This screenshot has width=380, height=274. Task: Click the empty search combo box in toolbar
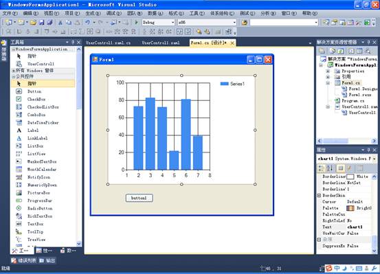pyautogui.click(x=284, y=22)
